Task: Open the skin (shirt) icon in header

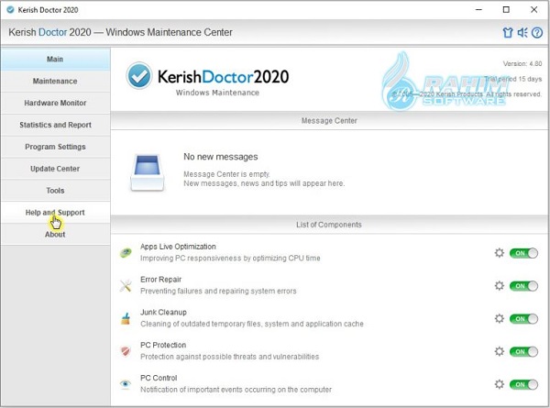Action: (508, 33)
